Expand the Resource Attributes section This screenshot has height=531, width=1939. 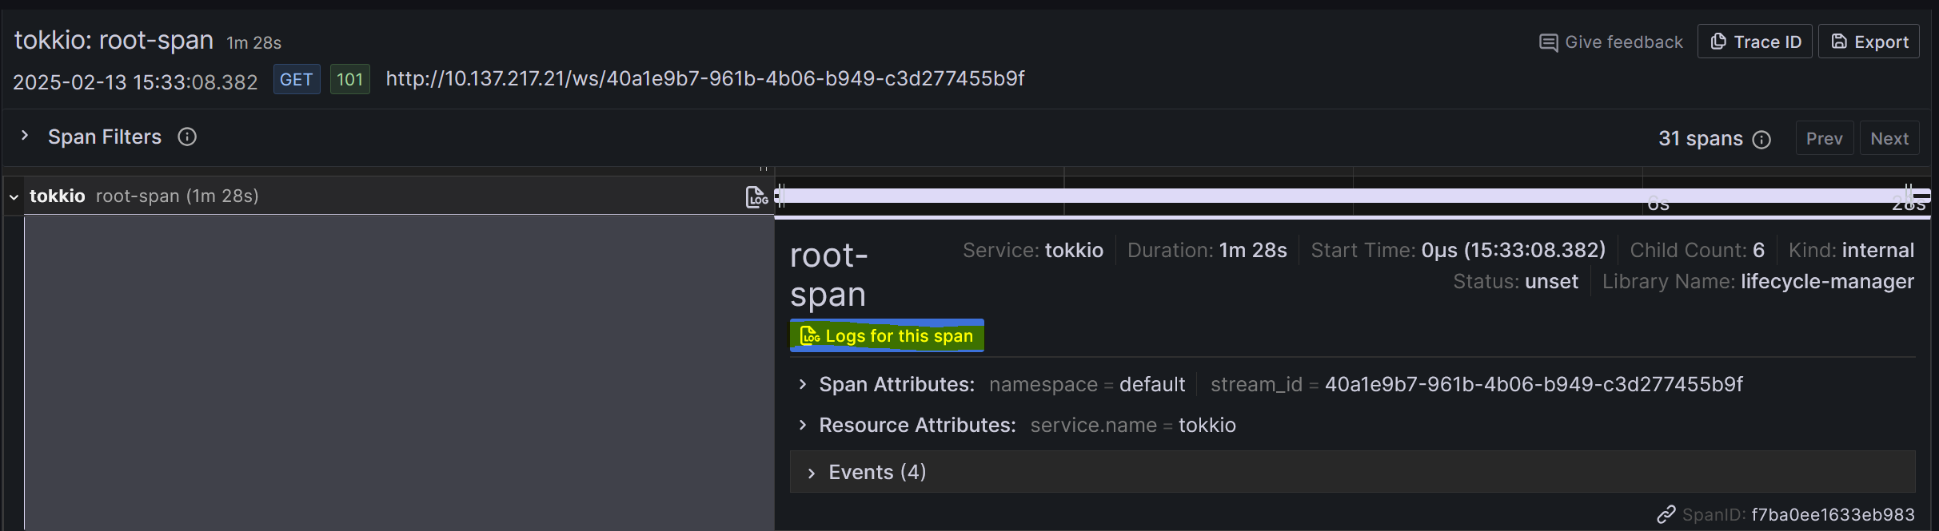coord(803,426)
